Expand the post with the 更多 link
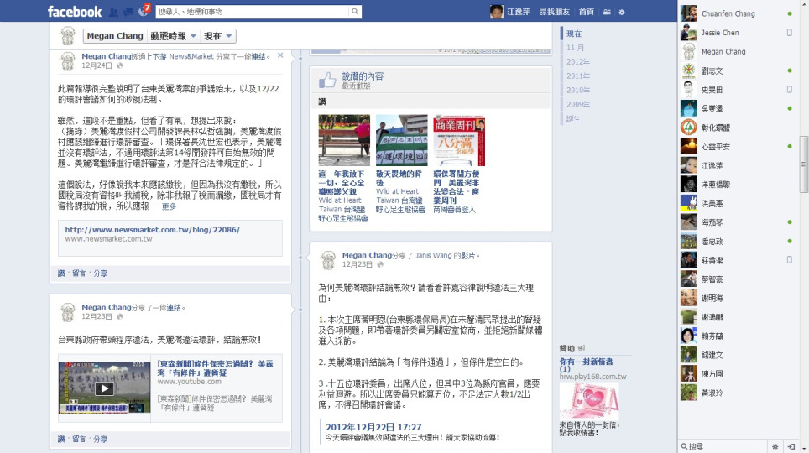Screen dimensions: 809x453 [170, 206]
